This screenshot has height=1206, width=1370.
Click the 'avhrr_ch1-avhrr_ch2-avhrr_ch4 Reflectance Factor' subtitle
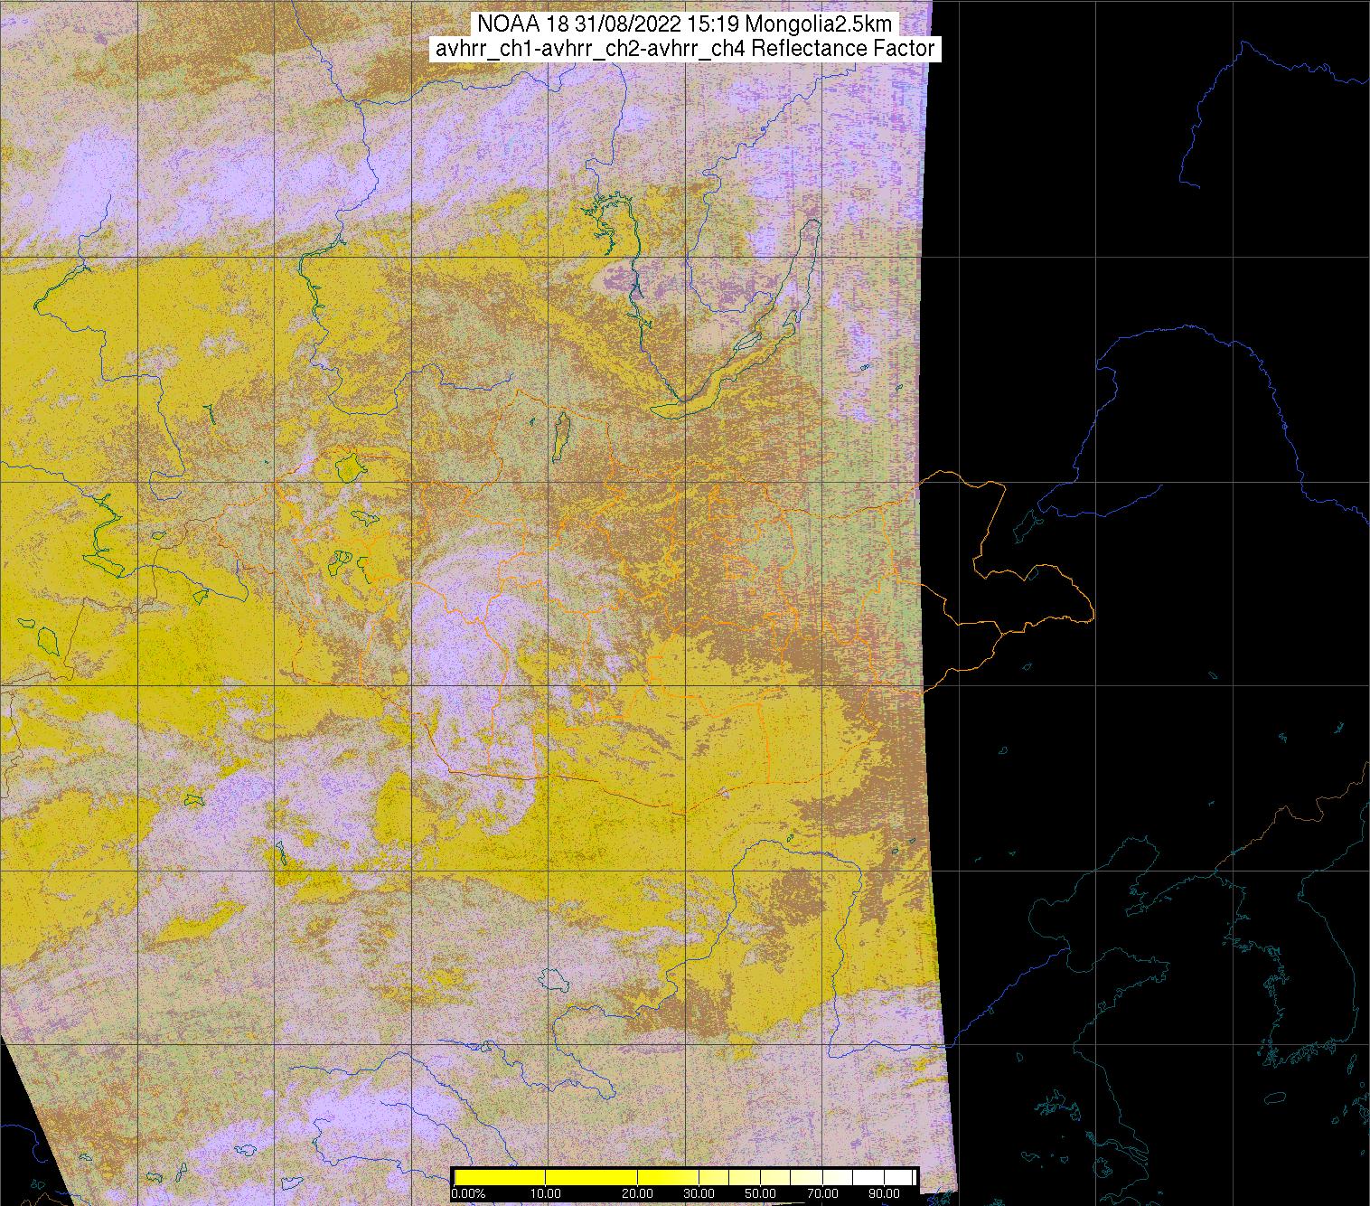tap(685, 49)
